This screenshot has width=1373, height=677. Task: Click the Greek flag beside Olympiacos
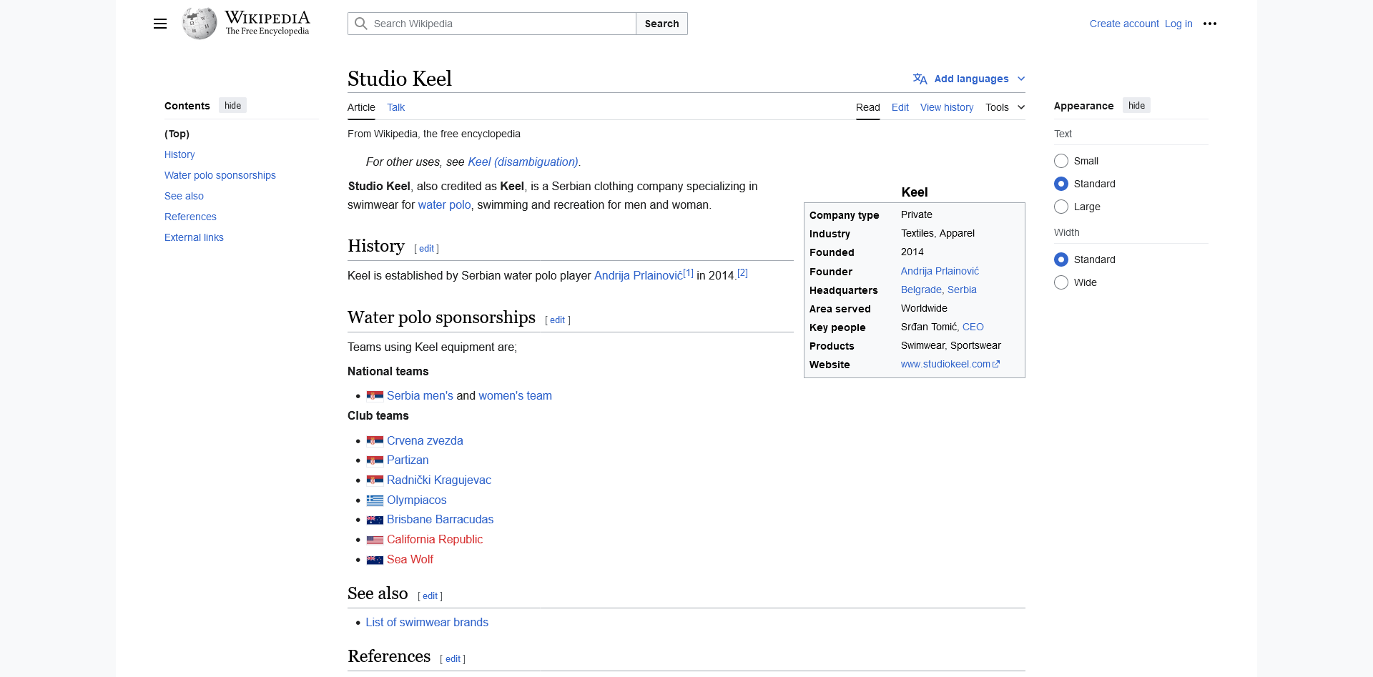(375, 500)
